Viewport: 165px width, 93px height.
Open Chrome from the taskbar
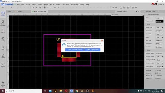pyautogui.click(x=77, y=91)
